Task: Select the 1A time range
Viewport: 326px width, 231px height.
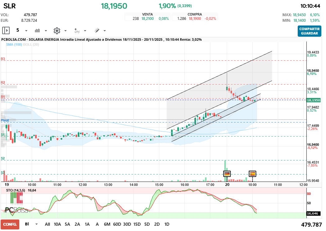Action: point(87,224)
